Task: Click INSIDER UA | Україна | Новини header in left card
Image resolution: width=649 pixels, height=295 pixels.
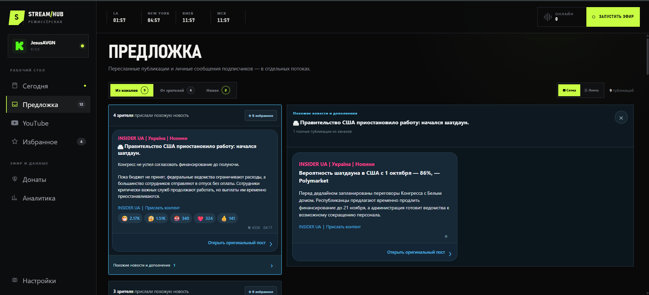Action: 152,138
